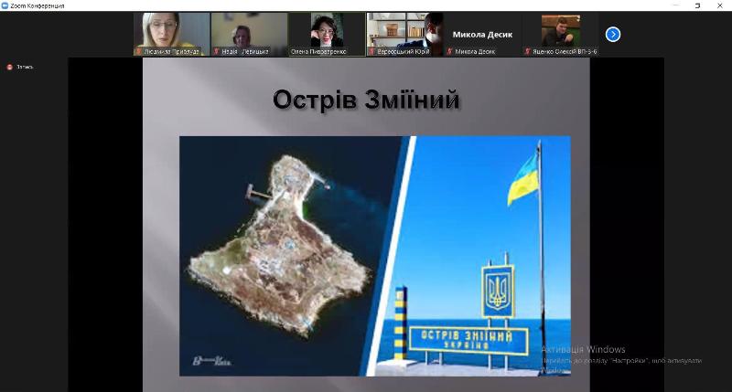Click muted mic icon on Яценко Олексій's tile
This screenshot has height=392, width=732.
pos(528,51)
